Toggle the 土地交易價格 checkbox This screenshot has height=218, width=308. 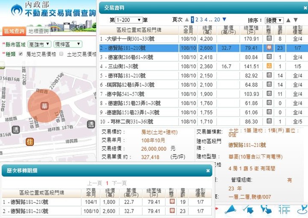coord(61,54)
